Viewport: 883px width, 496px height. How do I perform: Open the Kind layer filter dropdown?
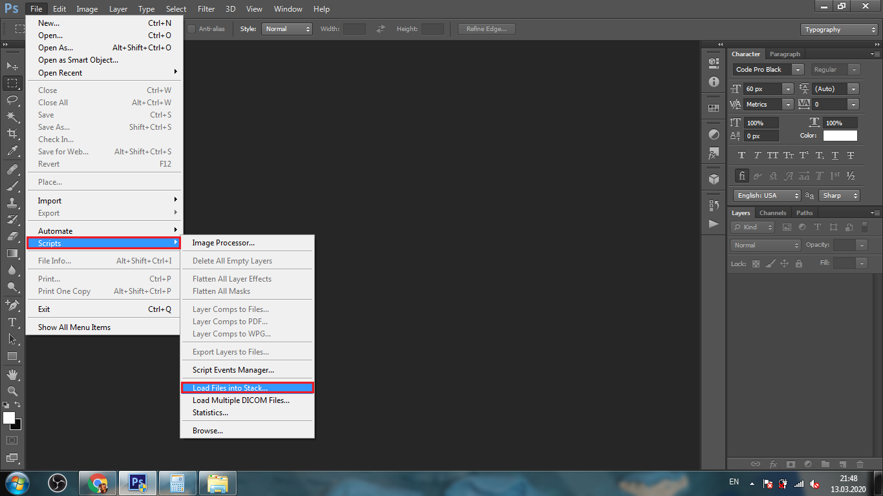click(752, 227)
